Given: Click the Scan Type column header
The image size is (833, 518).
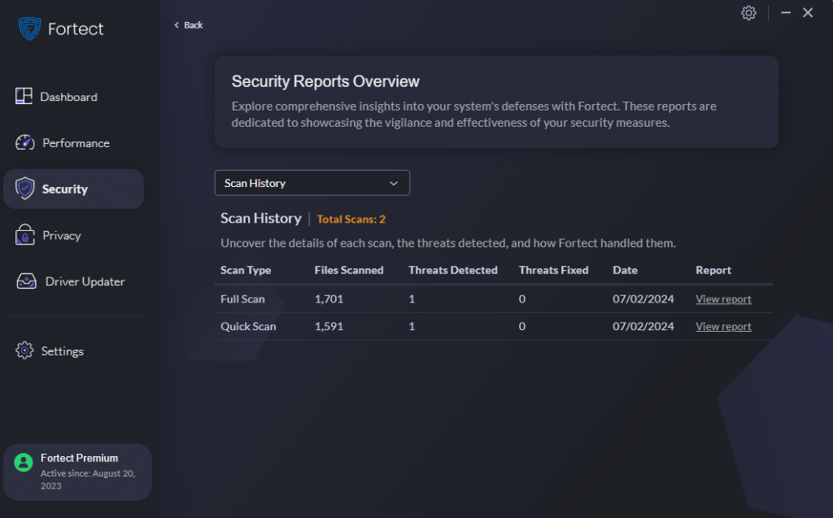Looking at the screenshot, I should 246,270.
